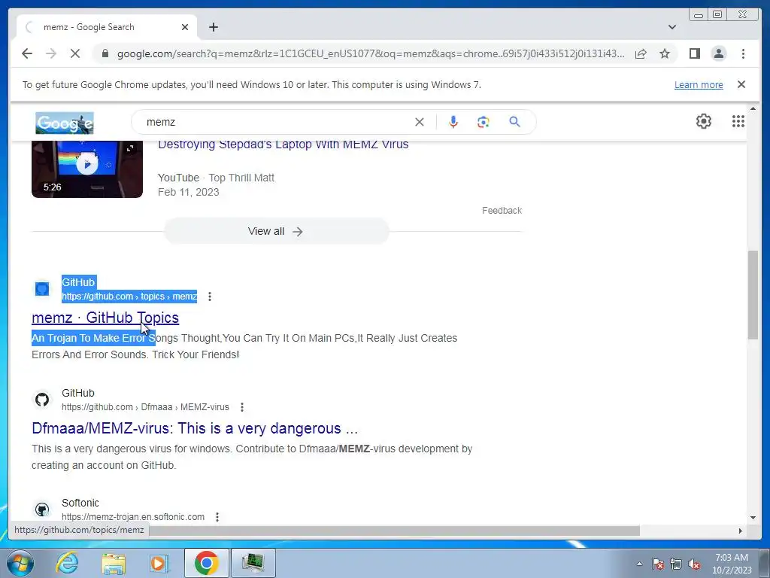The image size is (770, 578).
Task: Open a new tab with plus button
Action: (x=213, y=27)
